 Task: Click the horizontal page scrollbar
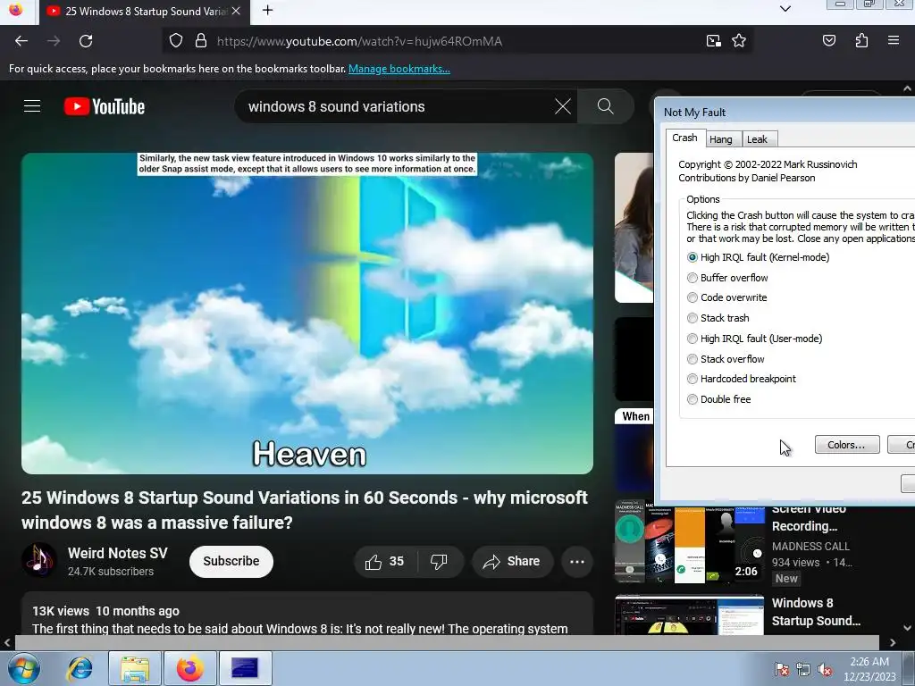447,642
